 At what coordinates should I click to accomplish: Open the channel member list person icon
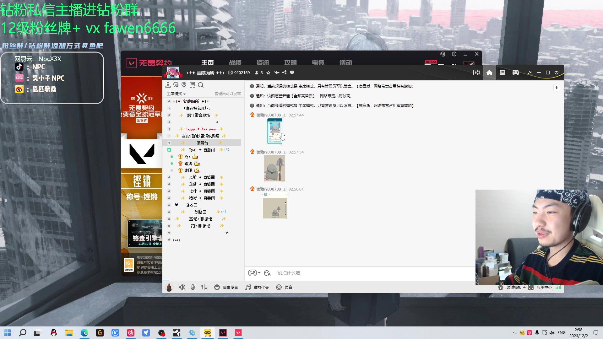pos(168,85)
